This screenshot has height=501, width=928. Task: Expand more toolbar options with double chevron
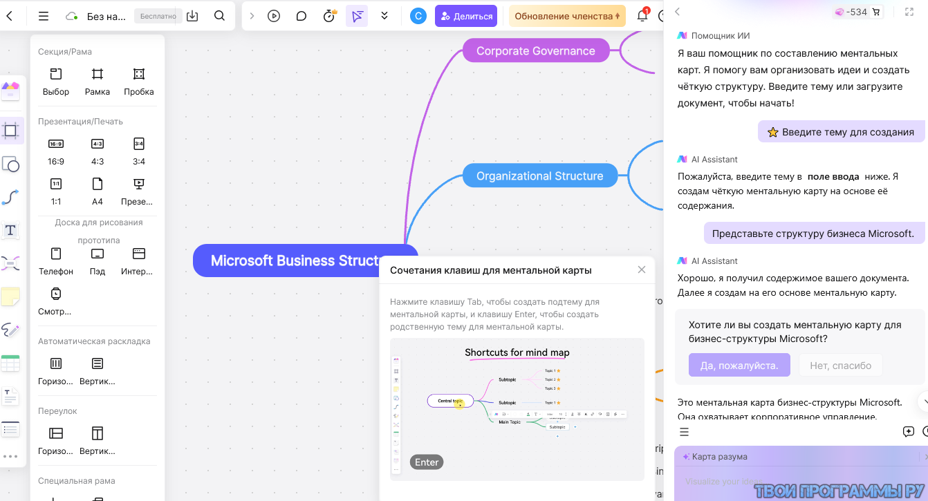tap(384, 16)
